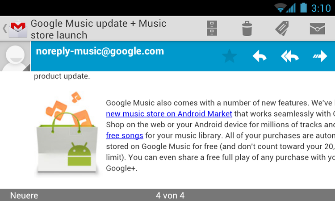This screenshot has height=201, width=335.
Task: Tap the 4 von 4 message counter
Action: pos(170,196)
